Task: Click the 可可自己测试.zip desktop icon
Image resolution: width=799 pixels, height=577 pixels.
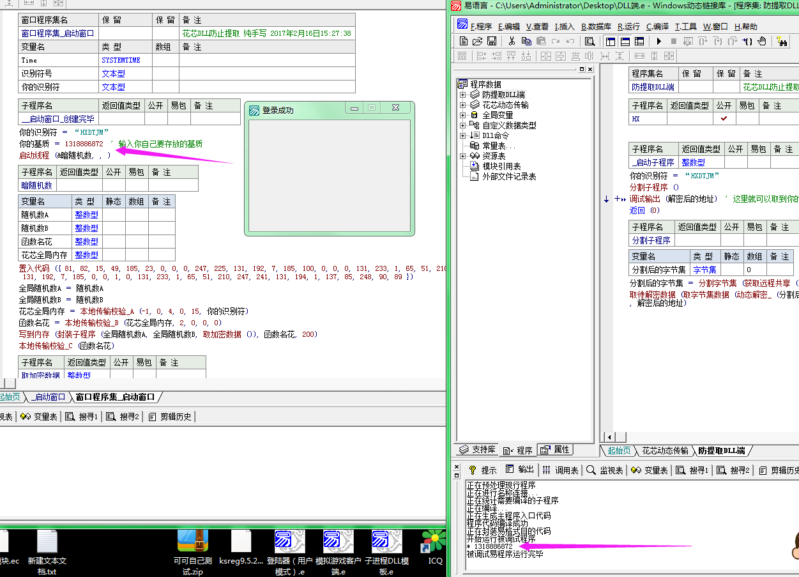Action: [x=192, y=552]
